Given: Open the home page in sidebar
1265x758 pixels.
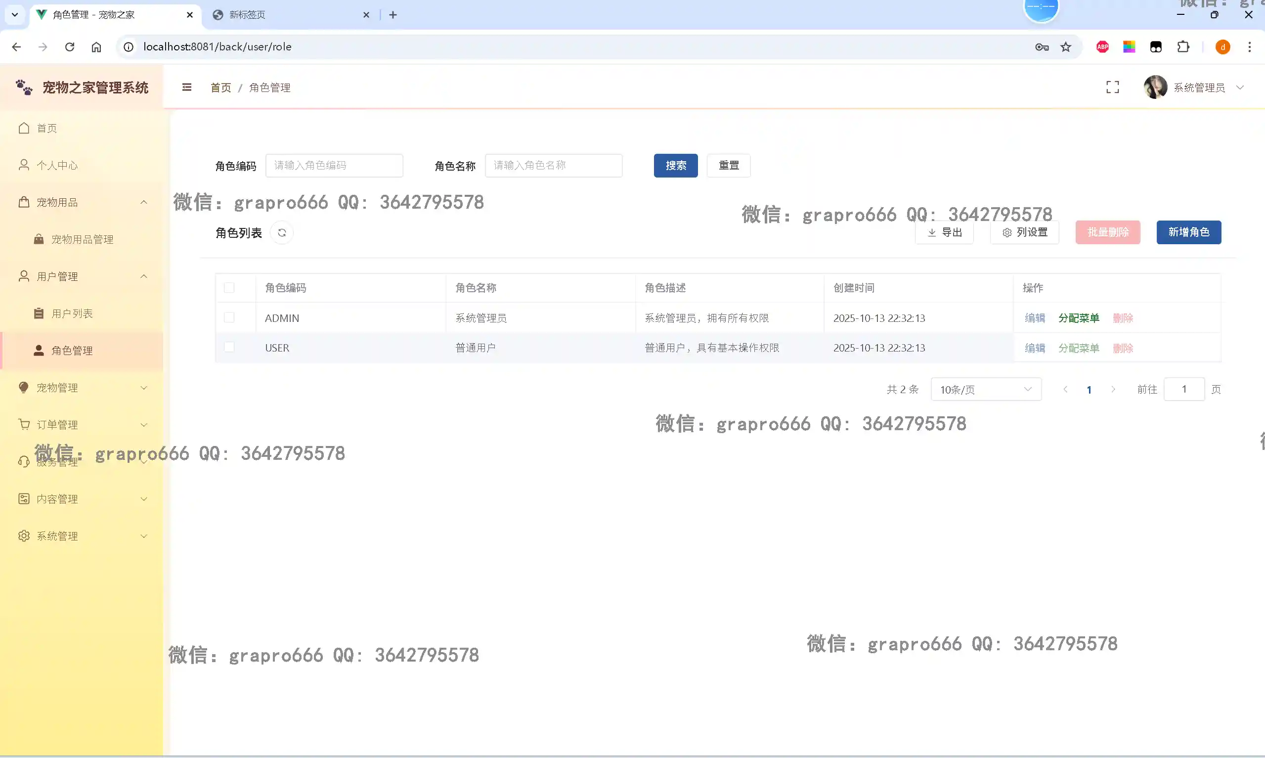Looking at the screenshot, I should [x=47, y=128].
